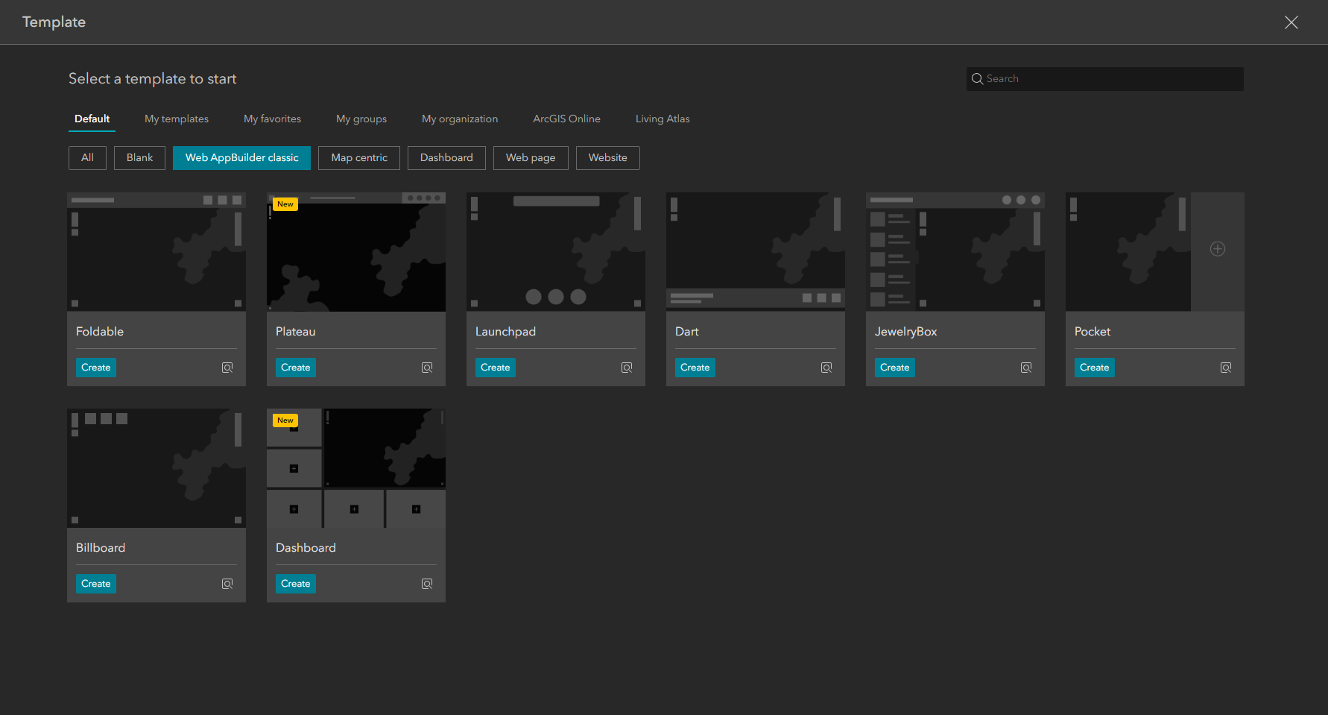Toggle the Blank filter
Image resolution: width=1328 pixels, height=715 pixels.
(x=139, y=157)
